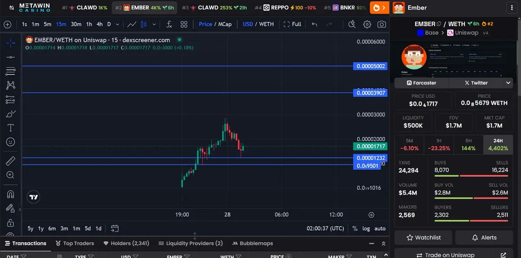The image size is (521, 258).
Task: Minimize the transactions panel with dash icon
Action: 371,244
